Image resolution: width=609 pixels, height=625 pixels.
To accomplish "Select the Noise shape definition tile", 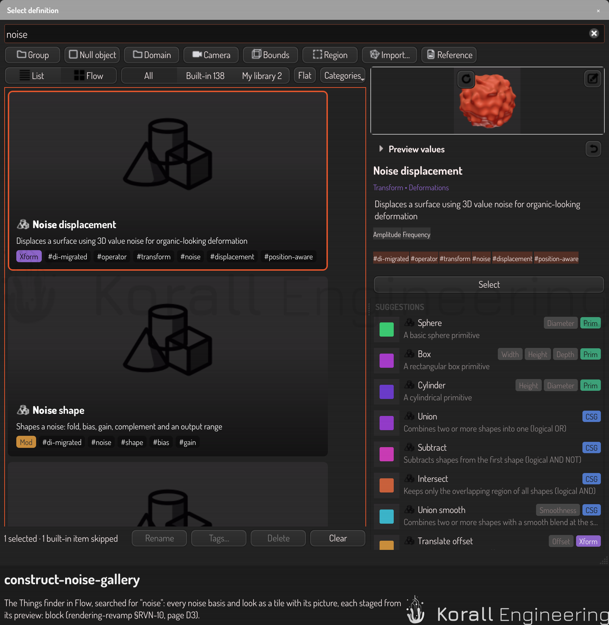I will click(x=168, y=366).
